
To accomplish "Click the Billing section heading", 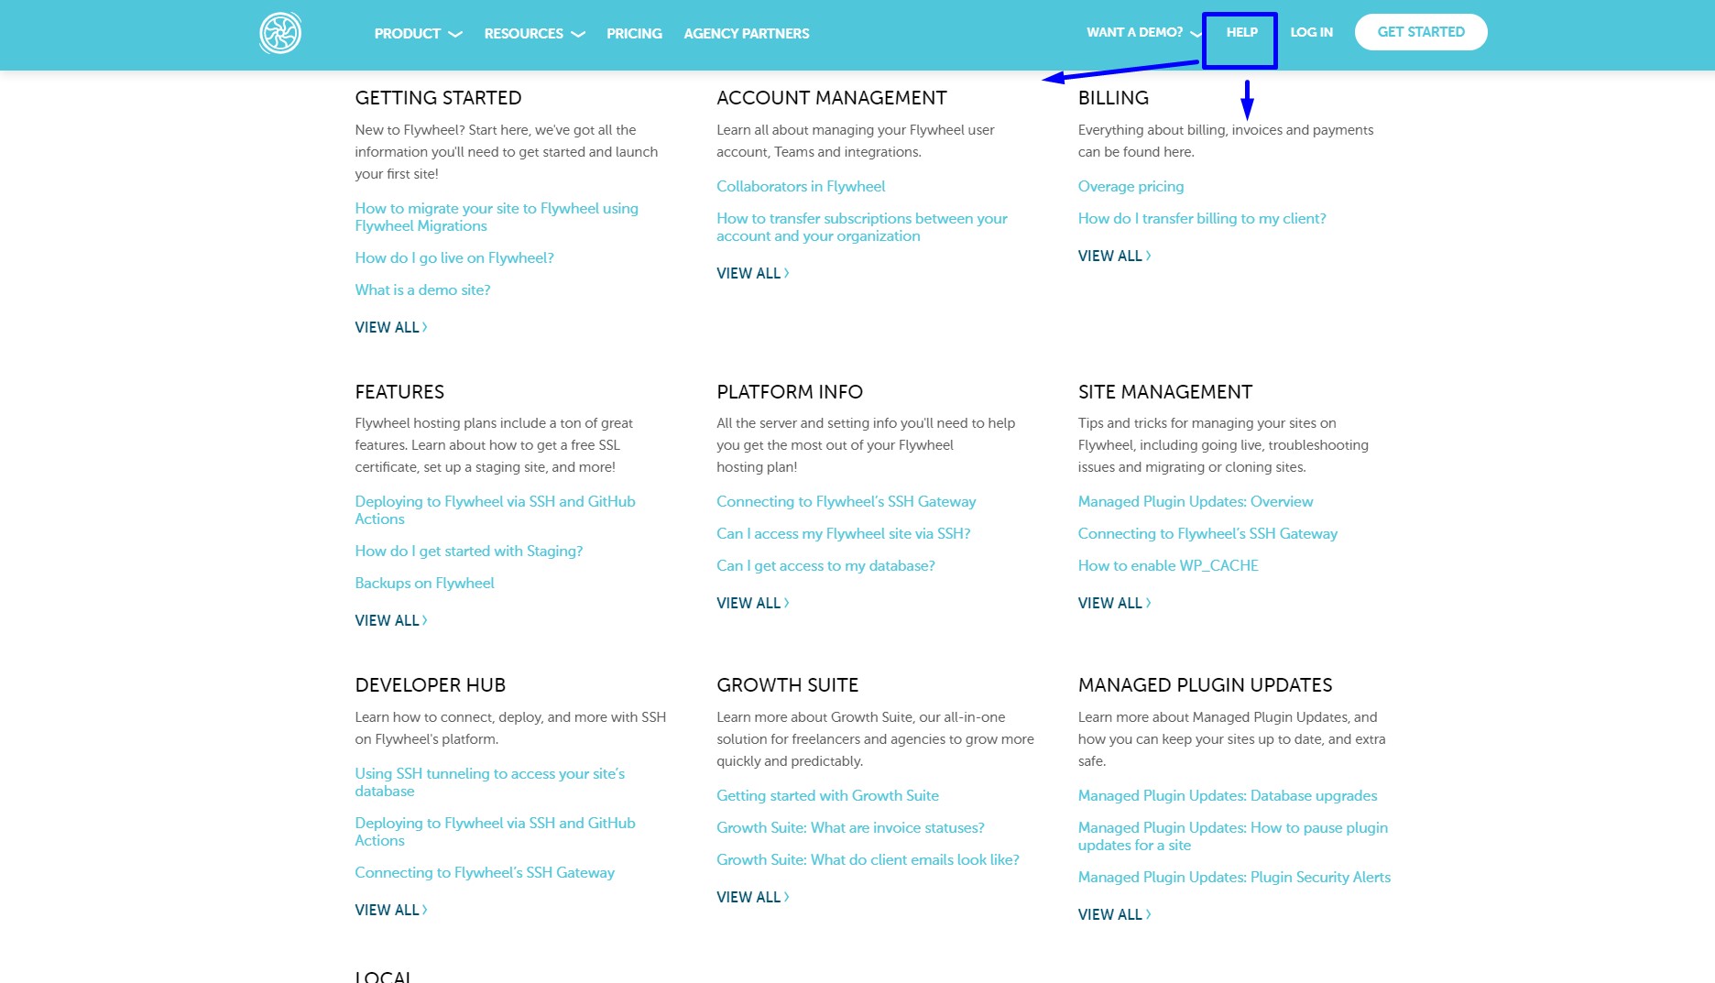I will (1113, 98).
